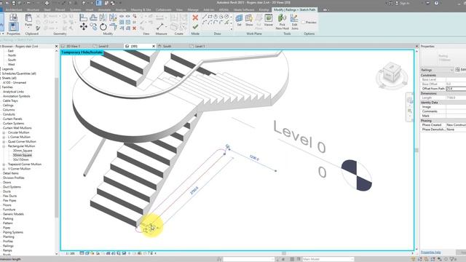466x262 pixels.
Task: Click the Phase Created value cell
Action: tap(456, 125)
